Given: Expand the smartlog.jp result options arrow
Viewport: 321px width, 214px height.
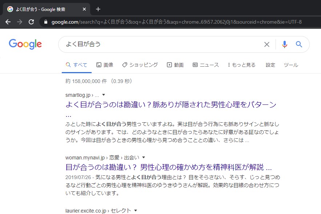Looking at the screenshot, I should click(x=103, y=94).
